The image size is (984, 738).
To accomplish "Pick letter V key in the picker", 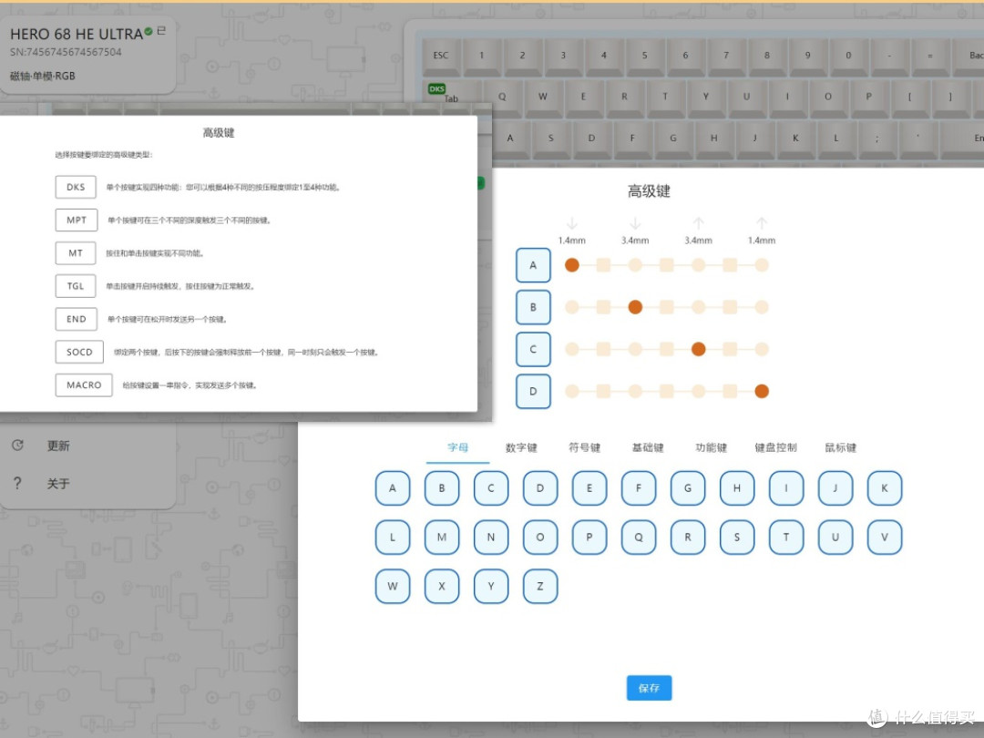I will [x=884, y=538].
